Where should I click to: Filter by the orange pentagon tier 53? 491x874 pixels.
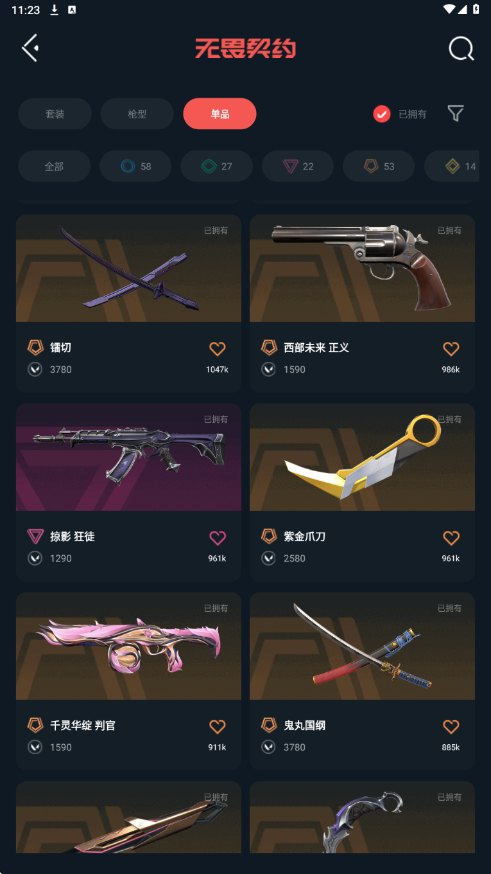(x=379, y=166)
